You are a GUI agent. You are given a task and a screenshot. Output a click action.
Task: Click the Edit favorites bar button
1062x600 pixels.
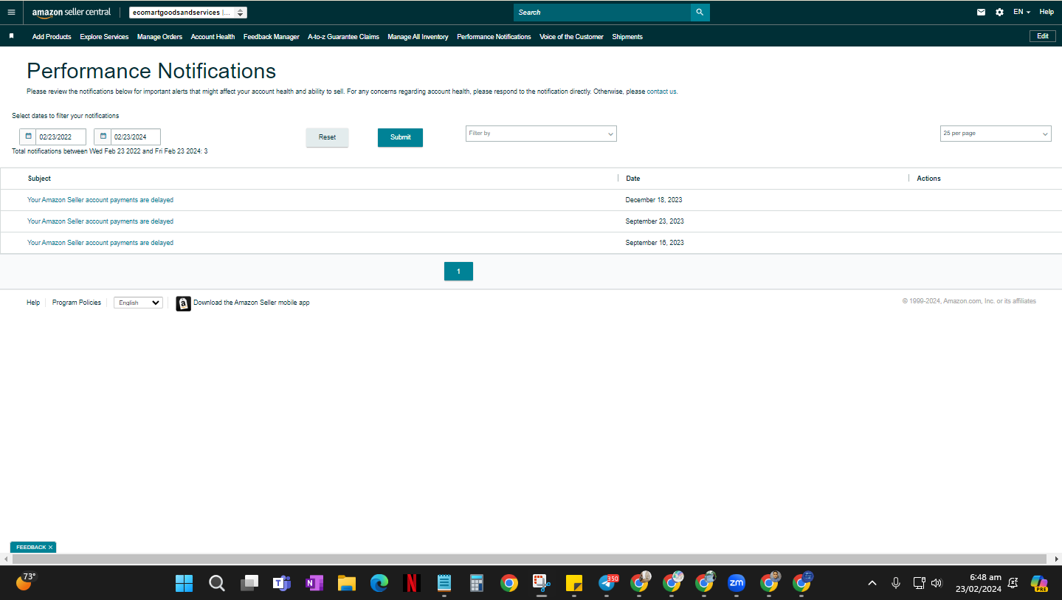tap(1043, 36)
